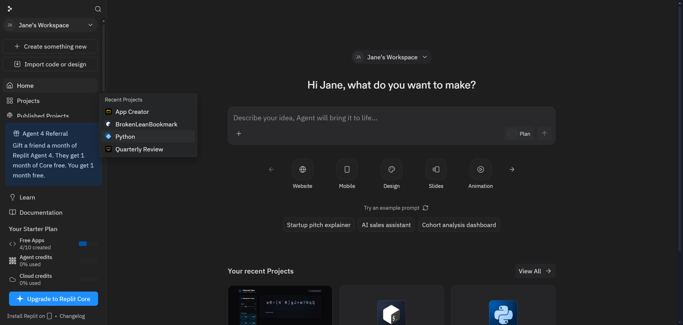The height and width of the screenshot is (325, 683).
Task: Click the search magnifier icon
Action: click(x=98, y=9)
